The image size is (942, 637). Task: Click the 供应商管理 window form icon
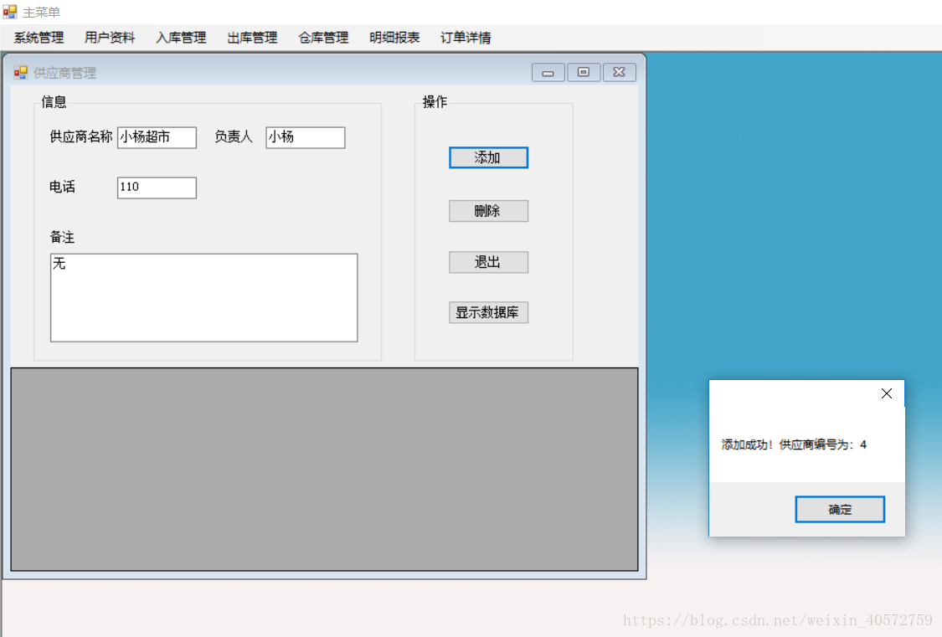click(20, 72)
